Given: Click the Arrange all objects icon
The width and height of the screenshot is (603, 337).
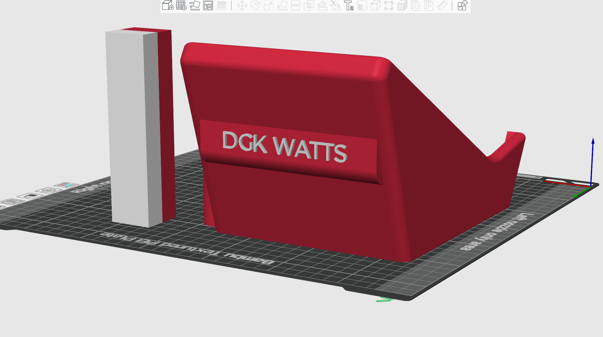Looking at the screenshot, I should click(208, 5).
